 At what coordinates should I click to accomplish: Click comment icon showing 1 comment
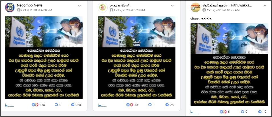pos(149,105)
